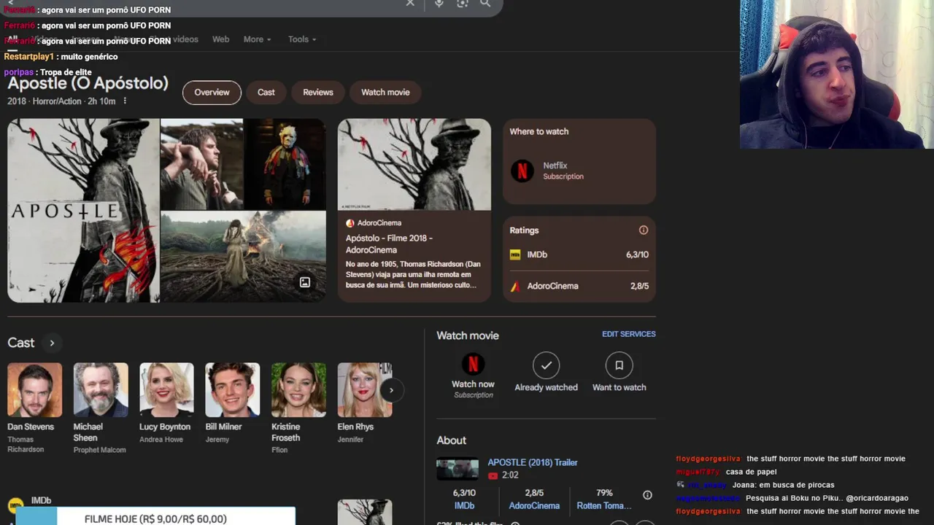
Task: Click the IMDb icon in the bottom search result
Action: tap(15, 505)
